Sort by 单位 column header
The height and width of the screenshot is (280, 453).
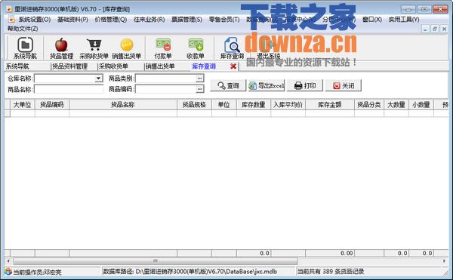click(x=224, y=104)
